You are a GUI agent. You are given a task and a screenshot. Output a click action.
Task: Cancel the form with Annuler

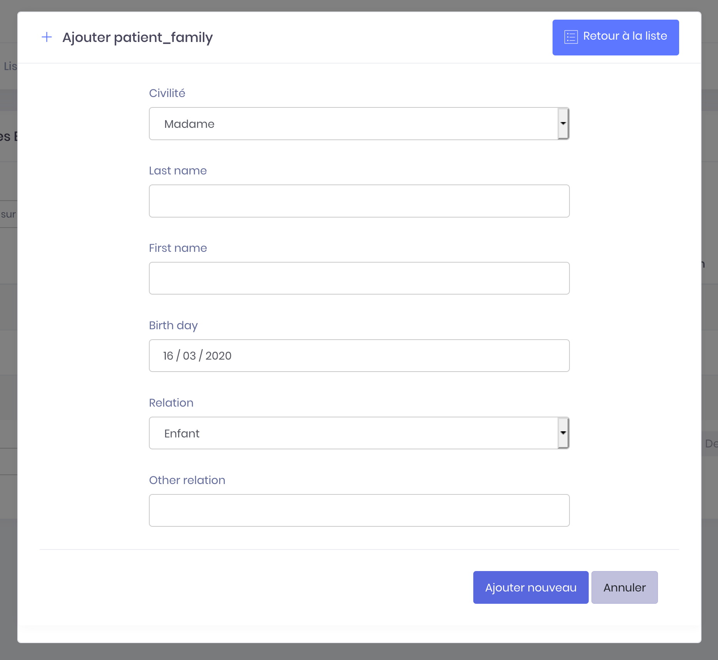[624, 588]
